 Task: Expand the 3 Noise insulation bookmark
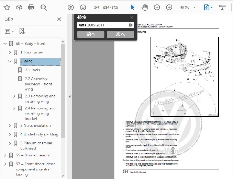[x=10, y=126]
